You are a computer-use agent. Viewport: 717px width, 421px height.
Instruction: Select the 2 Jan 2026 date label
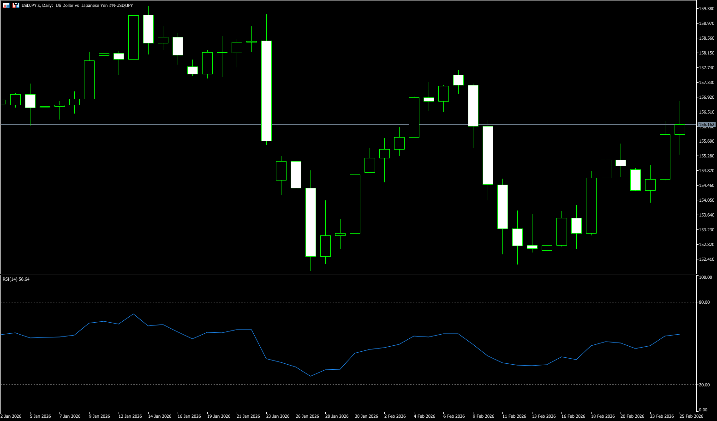(x=11, y=416)
